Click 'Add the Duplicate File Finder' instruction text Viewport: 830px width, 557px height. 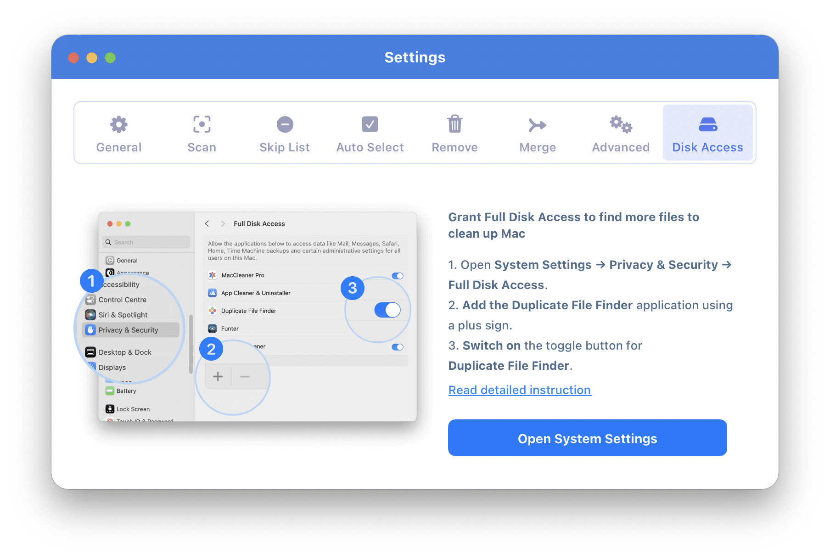click(x=590, y=315)
